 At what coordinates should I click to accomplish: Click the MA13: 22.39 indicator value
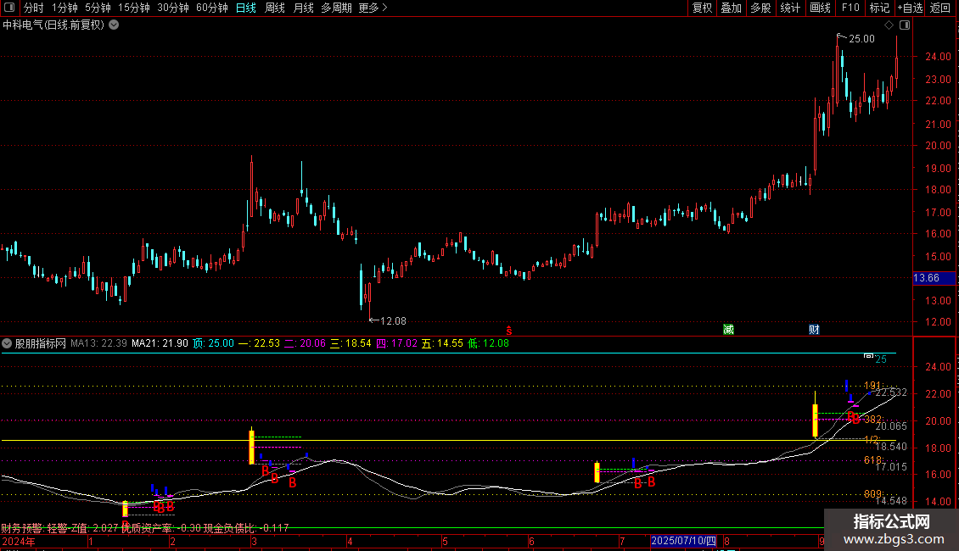[98, 343]
